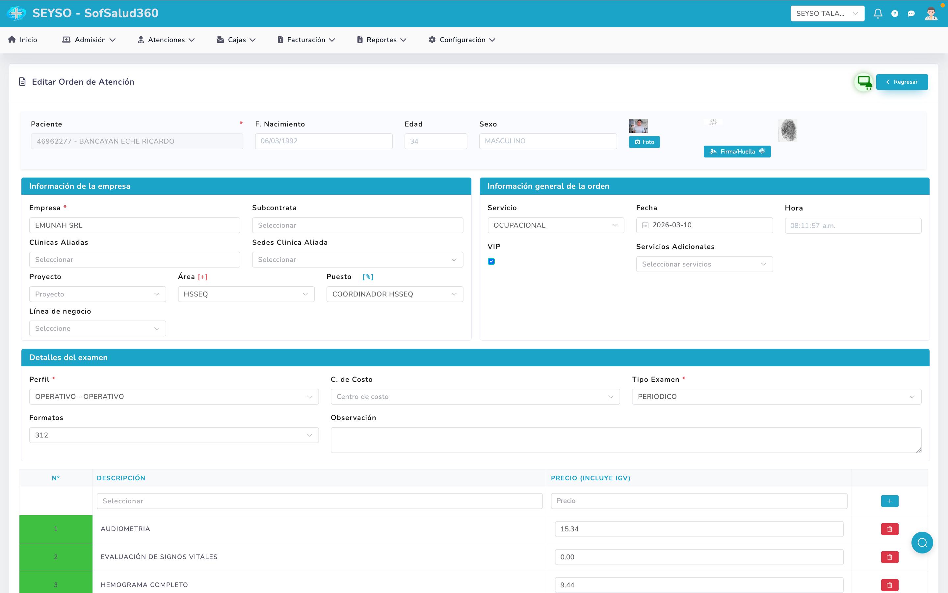This screenshot has height=593, width=948.
Task: Click the red plus next to Área
Action: point(202,277)
